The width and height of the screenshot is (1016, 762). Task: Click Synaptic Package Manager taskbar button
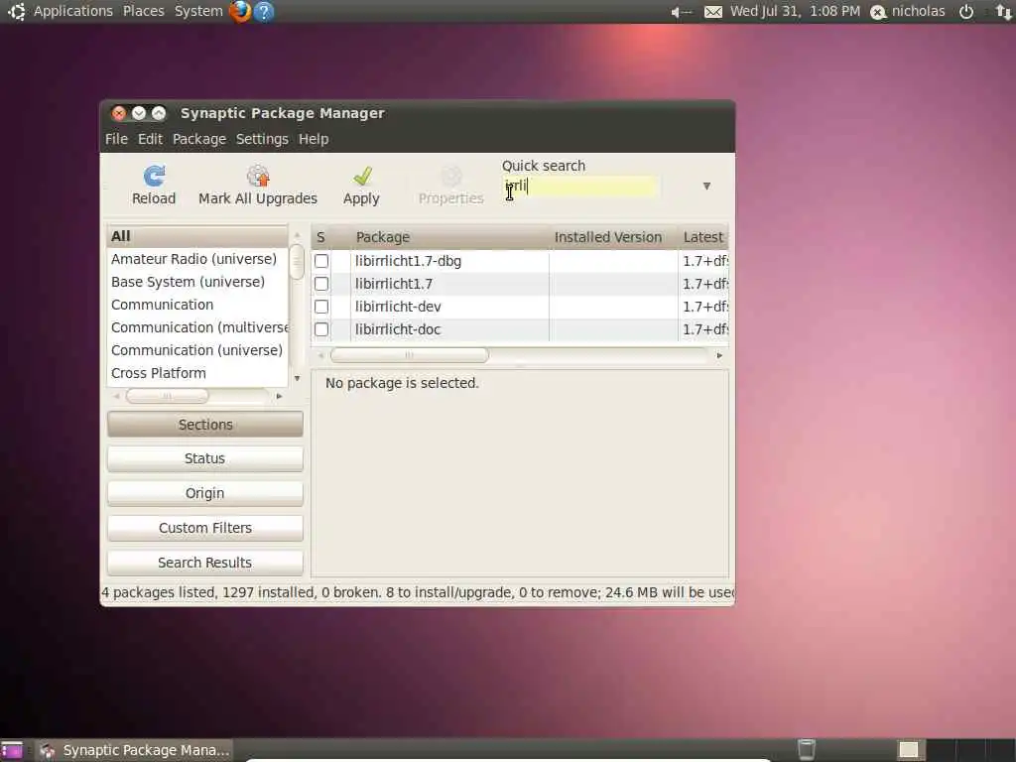135,750
